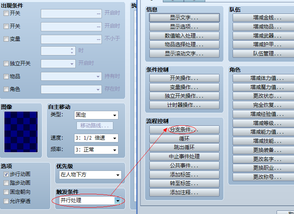The width and height of the screenshot is (294, 214).
Task: Click the 公共事件 button
Action: [x=184, y=165]
